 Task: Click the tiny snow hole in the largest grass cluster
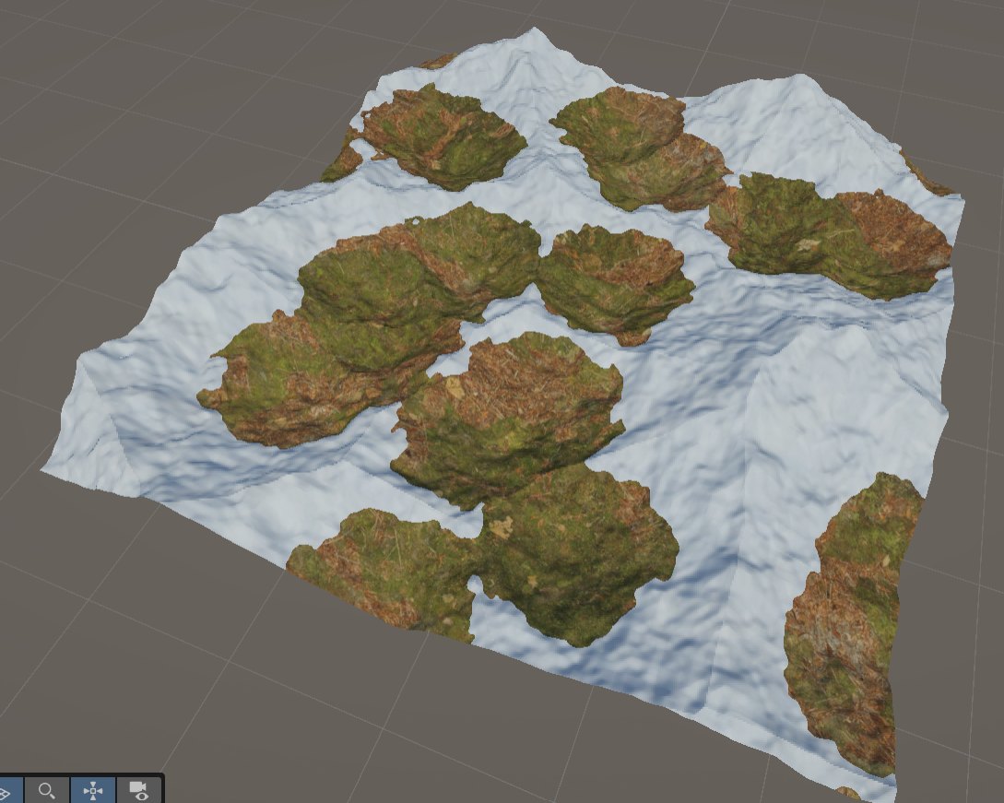416,221
